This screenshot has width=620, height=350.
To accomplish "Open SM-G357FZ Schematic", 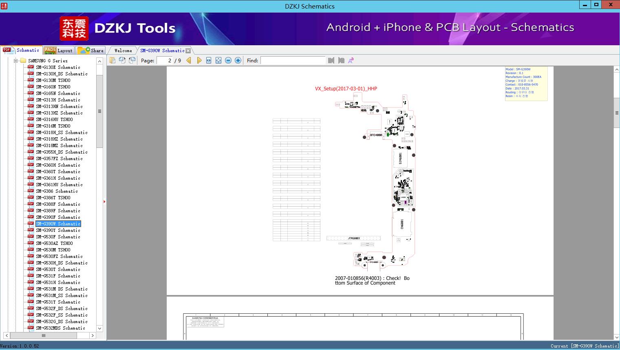I will (59, 158).
